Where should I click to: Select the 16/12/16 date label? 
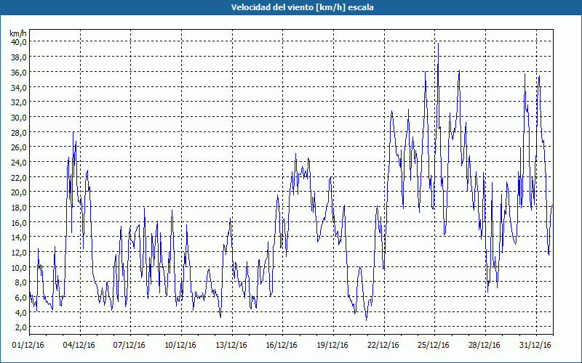tap(282, 345)
